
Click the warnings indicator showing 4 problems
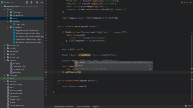183,2
